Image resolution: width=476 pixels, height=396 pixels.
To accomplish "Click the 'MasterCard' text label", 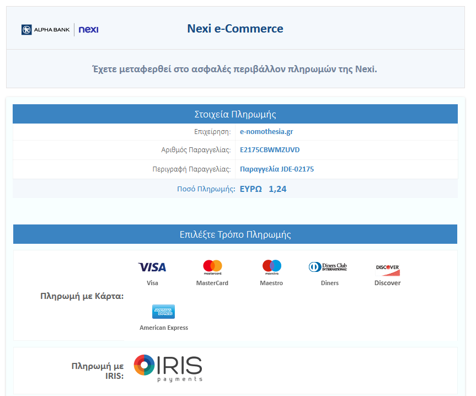I will (x=212, y=283).
